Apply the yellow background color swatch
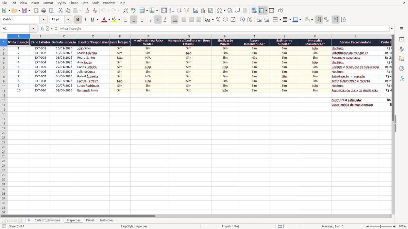The image size is (408, 229). tap(115, 20)
